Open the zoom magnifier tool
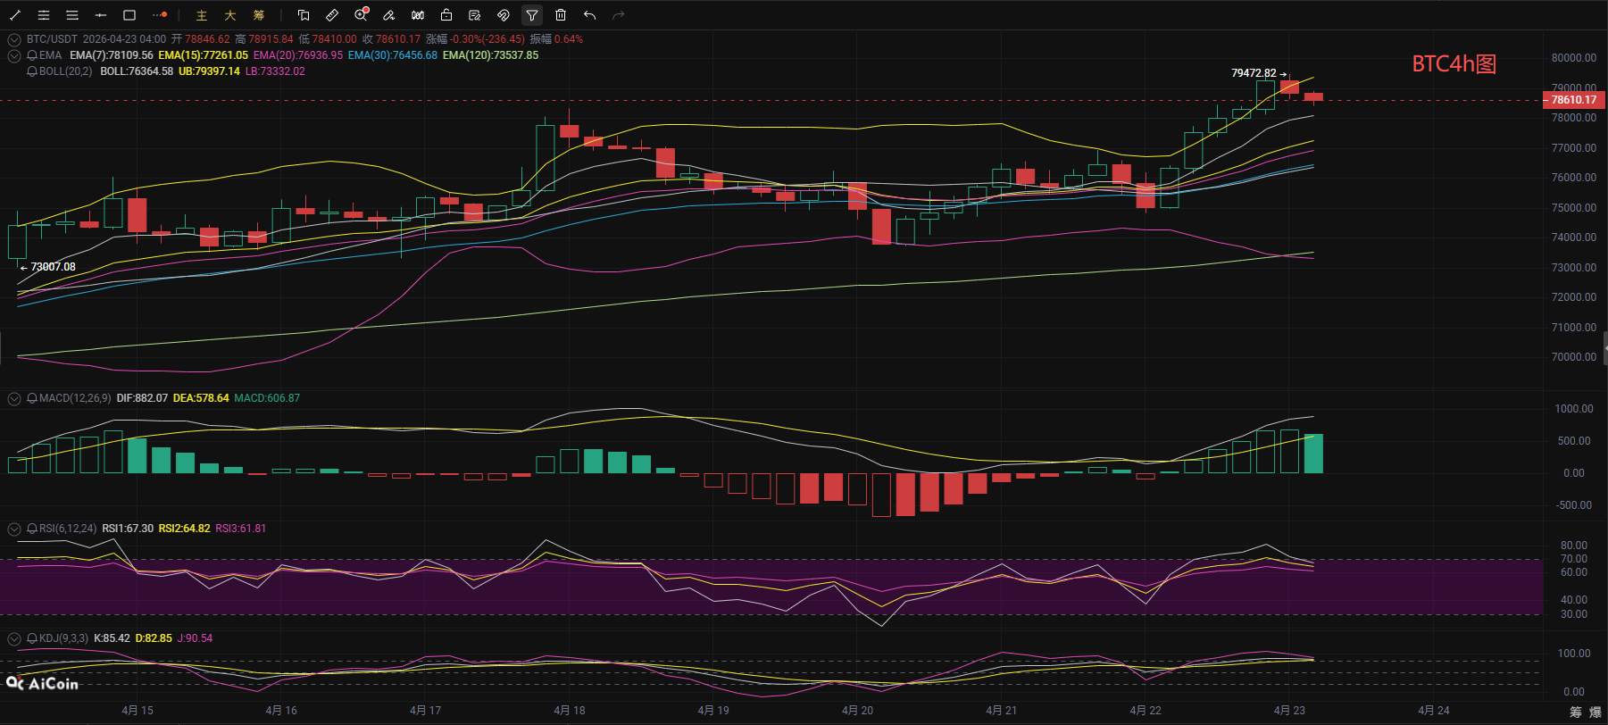Screen dimensions: 1608x725 coord(361,15)
